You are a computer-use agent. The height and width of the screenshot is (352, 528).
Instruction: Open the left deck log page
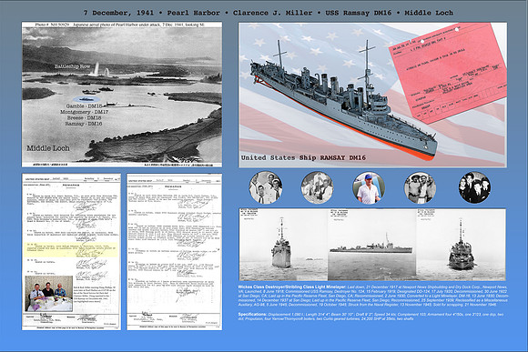point(71,252)
